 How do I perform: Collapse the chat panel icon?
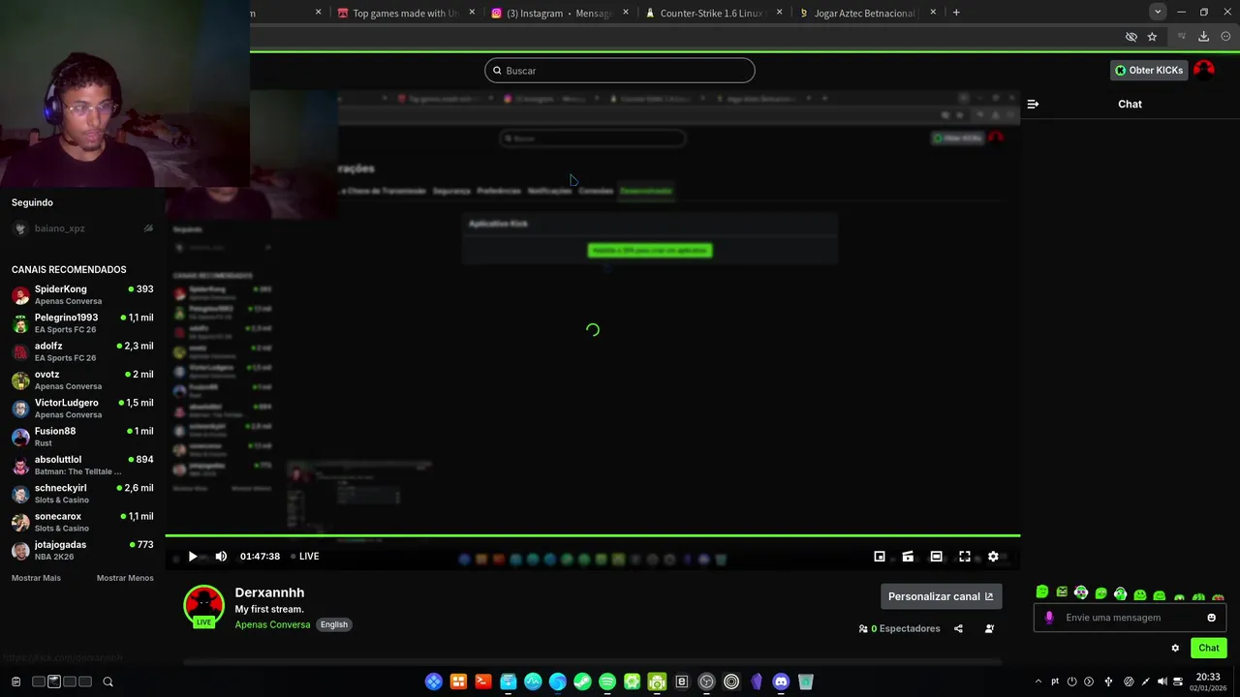pyautogui.click(x=1033, y=104)
